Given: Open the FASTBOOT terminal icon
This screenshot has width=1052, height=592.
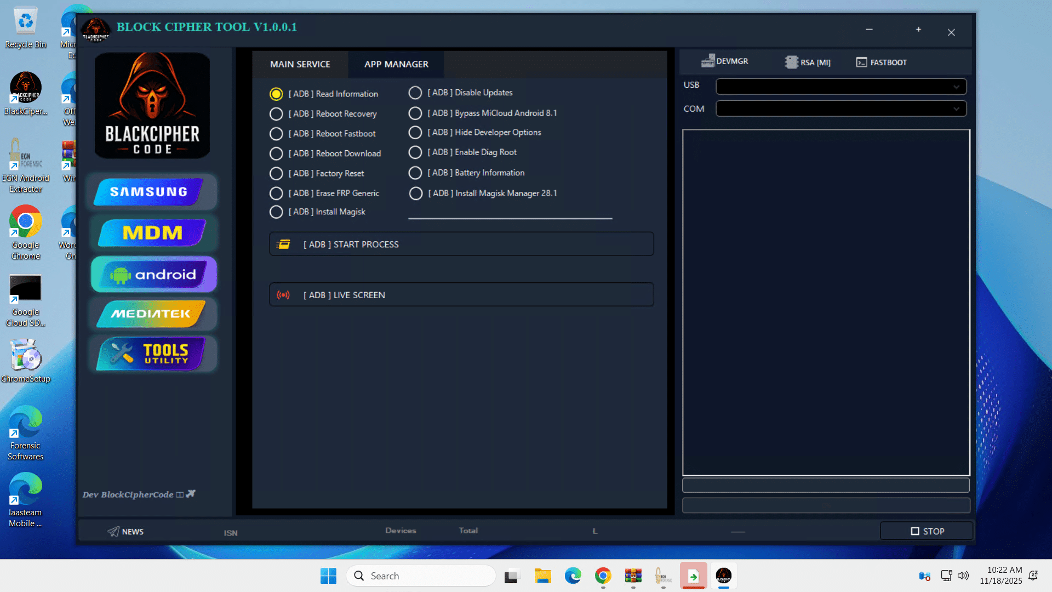Looking at the screenshot, I should pyautogui.click(x=861, y=62).
